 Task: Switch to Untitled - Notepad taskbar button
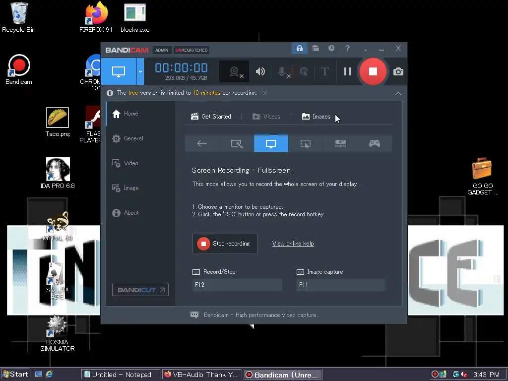[x=121, y=375]
